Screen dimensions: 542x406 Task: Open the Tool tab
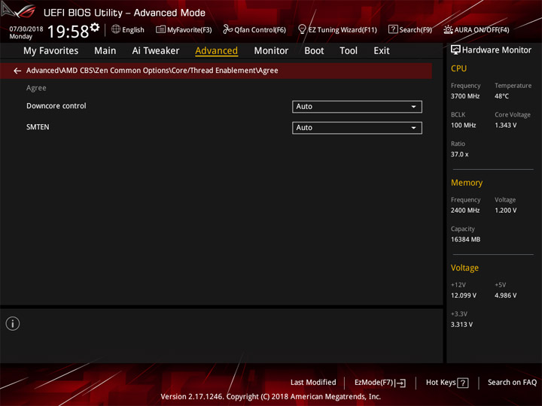[x=349, y=51]
